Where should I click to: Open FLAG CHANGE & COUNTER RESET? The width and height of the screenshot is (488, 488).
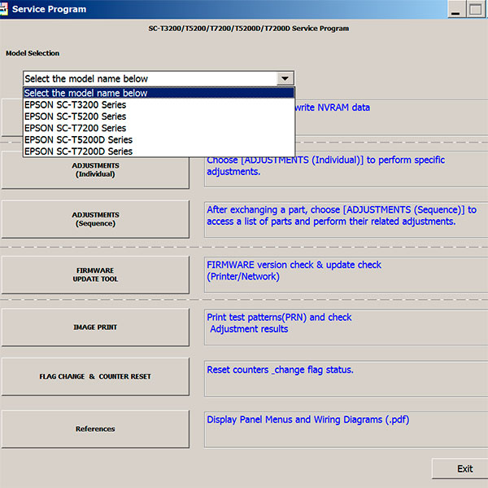(95, 376)
